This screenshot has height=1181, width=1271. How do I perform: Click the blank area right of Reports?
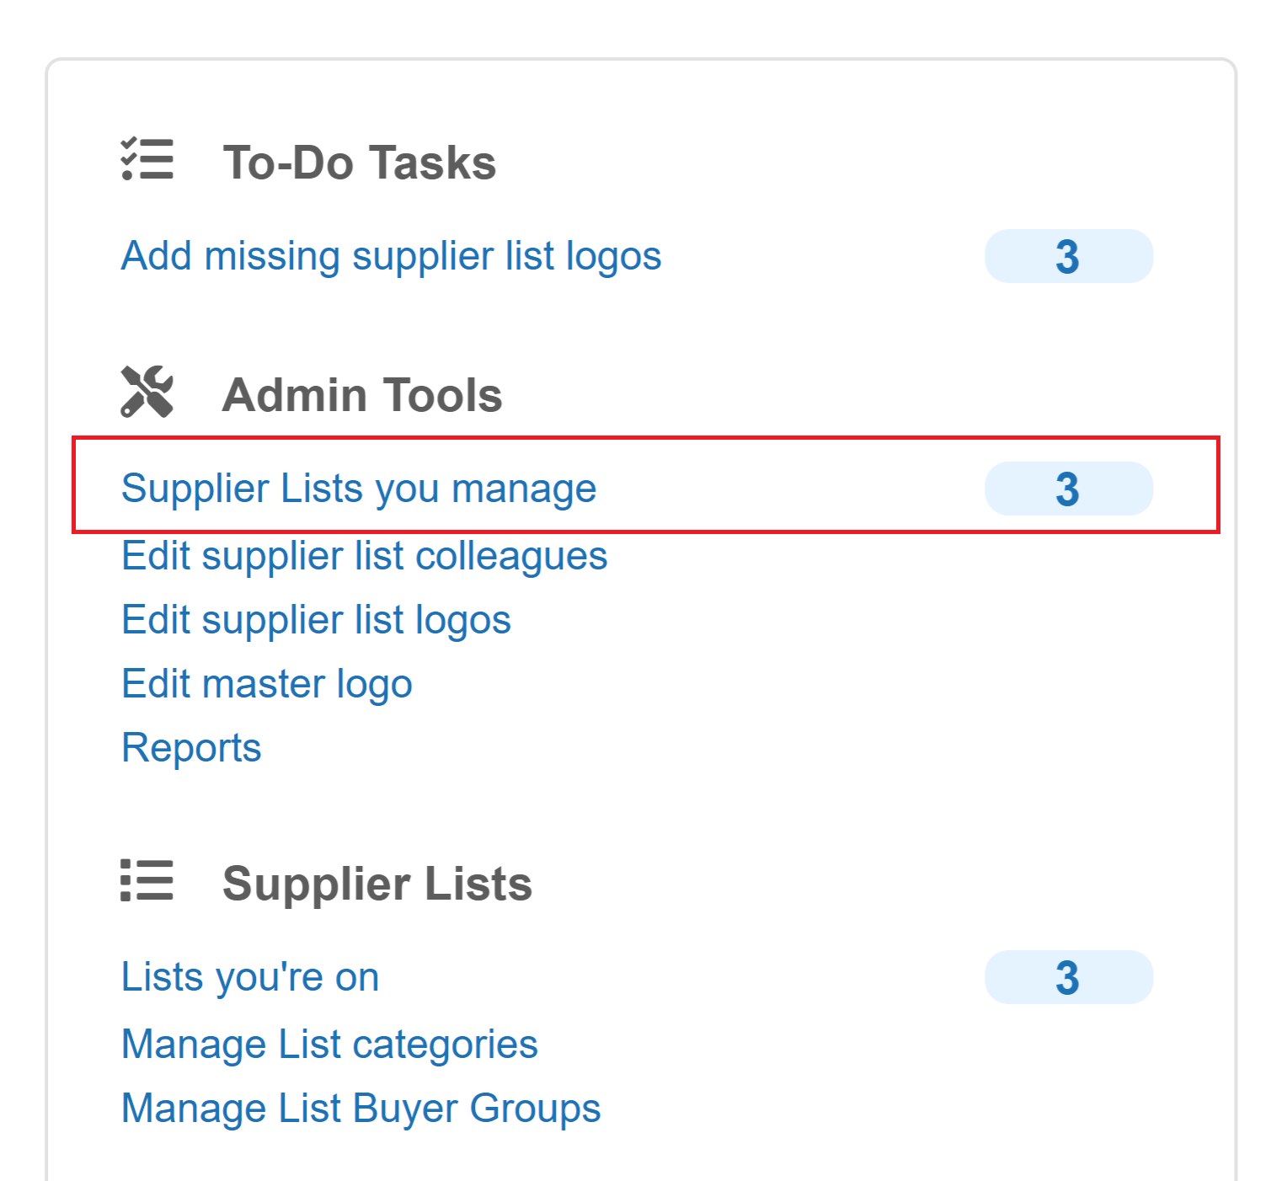tap(674, 748)
